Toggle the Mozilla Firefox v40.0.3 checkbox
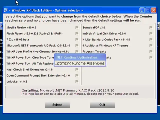 coord(77,27)
